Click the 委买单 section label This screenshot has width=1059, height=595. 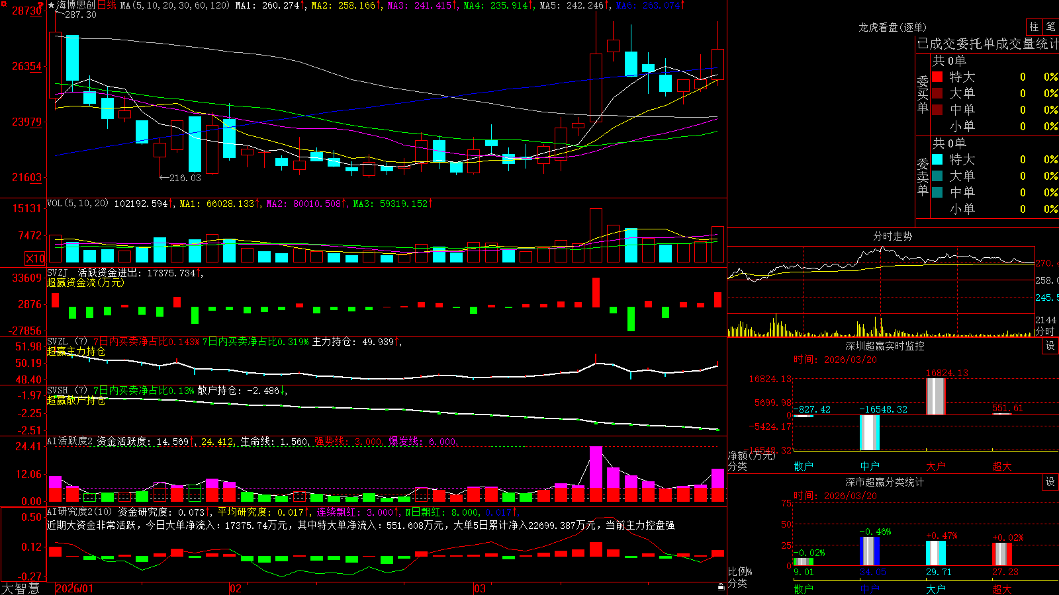click(x=923, y=94)
